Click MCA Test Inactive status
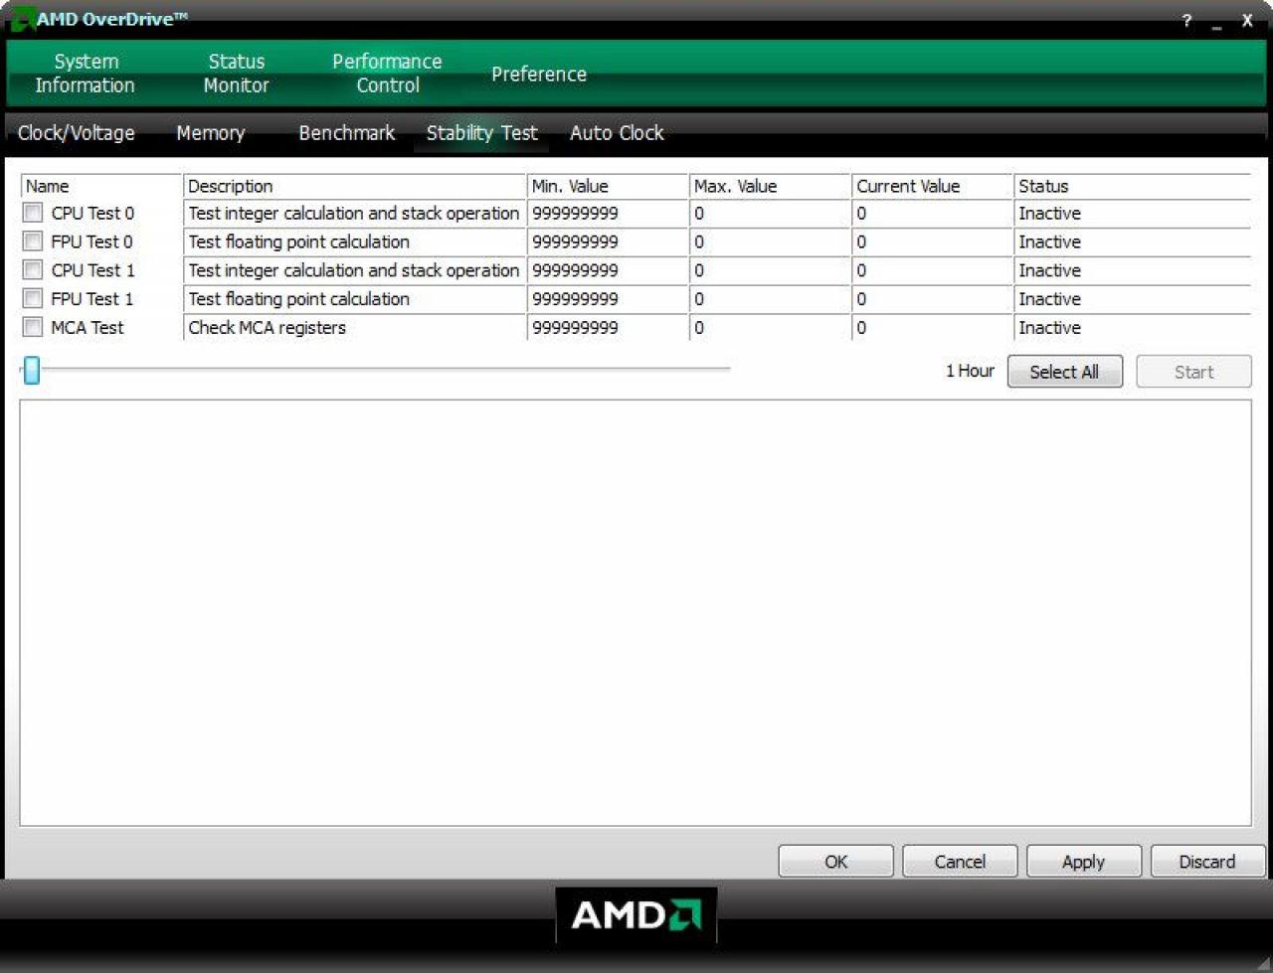Viewport: 1273px width, 973px height. [x=1049, y=327]
